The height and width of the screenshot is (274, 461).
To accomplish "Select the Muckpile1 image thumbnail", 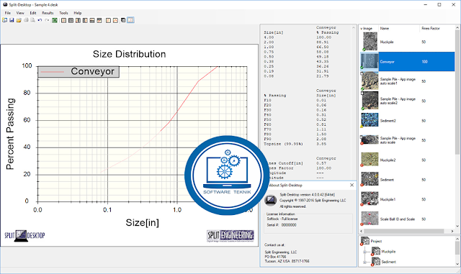I will 370,198.
